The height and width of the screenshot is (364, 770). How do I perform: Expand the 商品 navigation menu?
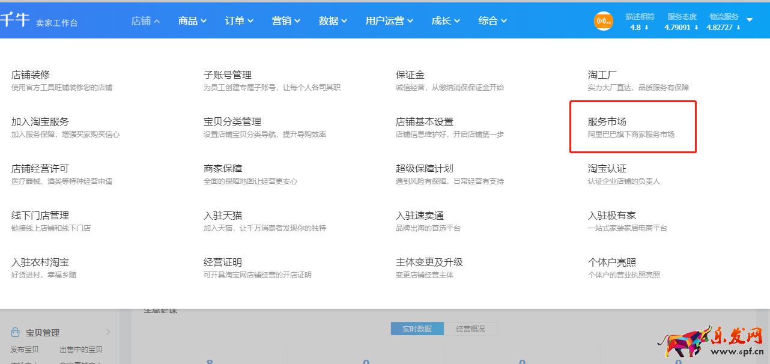[x=193, y=21]
